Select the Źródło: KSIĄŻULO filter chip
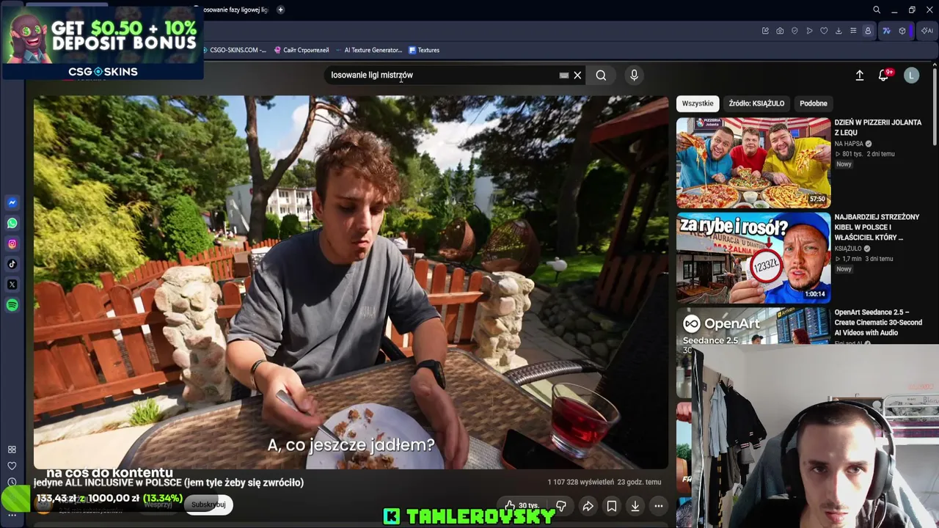This screenshot has width=939, height=528. click(x=756, y=103)
